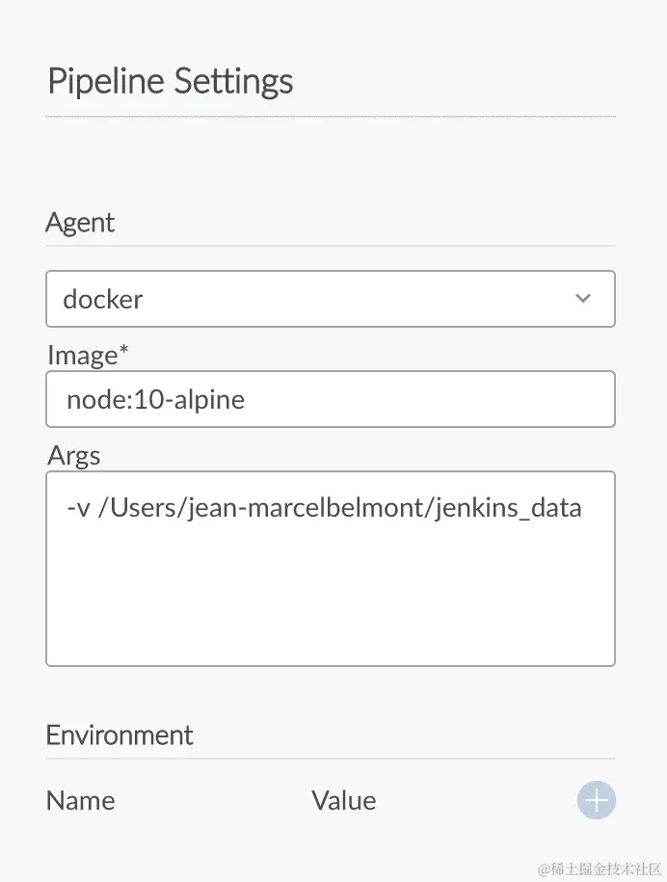667x882 pixels.
Task: Click the Name column header
Action: pyautogui.click(x=81, y=800)
